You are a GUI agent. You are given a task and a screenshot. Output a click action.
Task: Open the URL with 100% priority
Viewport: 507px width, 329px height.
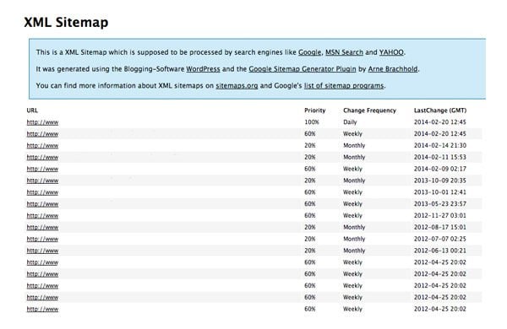[x=42, y=122]
